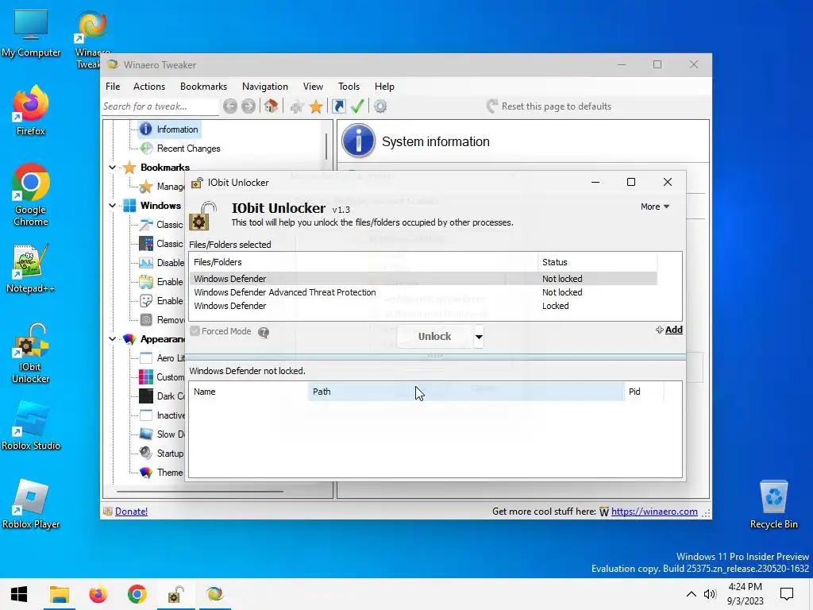Click the gold star bookmarks icon in toolbar
813x610 pixels.
pyautogui.click(x=316, y=107)
